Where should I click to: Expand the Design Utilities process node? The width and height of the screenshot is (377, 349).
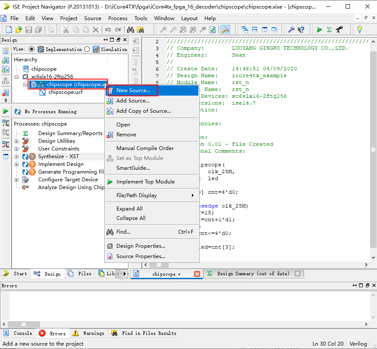point(17,141)
